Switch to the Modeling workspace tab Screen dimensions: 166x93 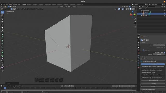click(29, 5)
